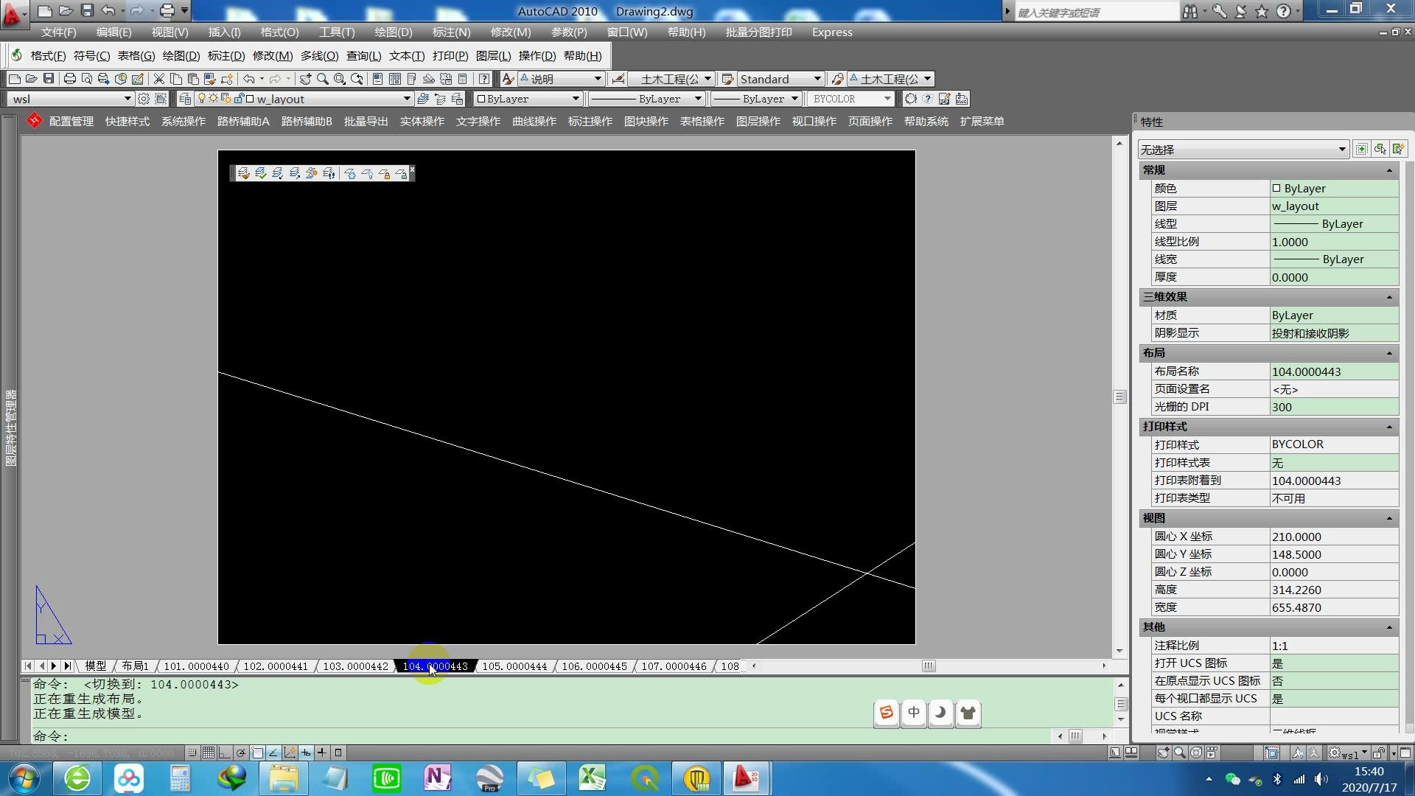The width and height of the screenshot is (1415, 796).
Task: Click the Zoom realtime magnifier icon
Action: point(322,79)
